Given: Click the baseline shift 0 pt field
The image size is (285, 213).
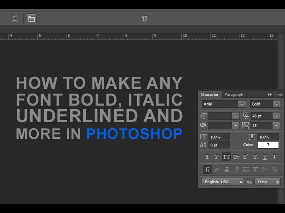Looking at the screenshot, I should pos(219,145).
